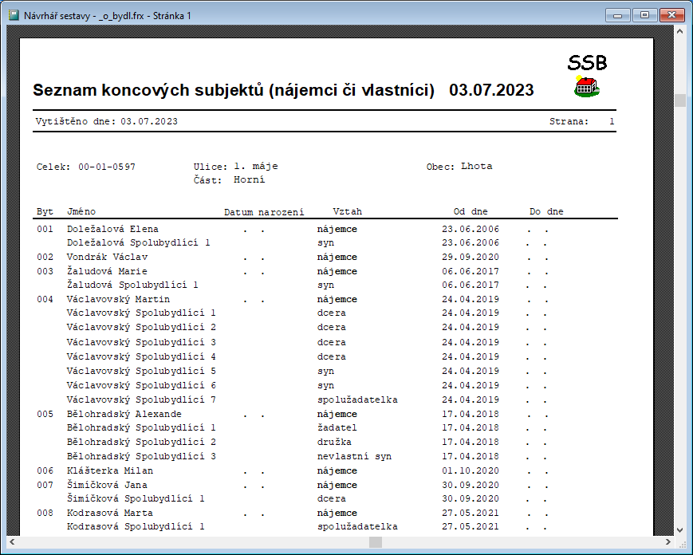
Task: Minimize the report preview window
Action: coord(617,14)
